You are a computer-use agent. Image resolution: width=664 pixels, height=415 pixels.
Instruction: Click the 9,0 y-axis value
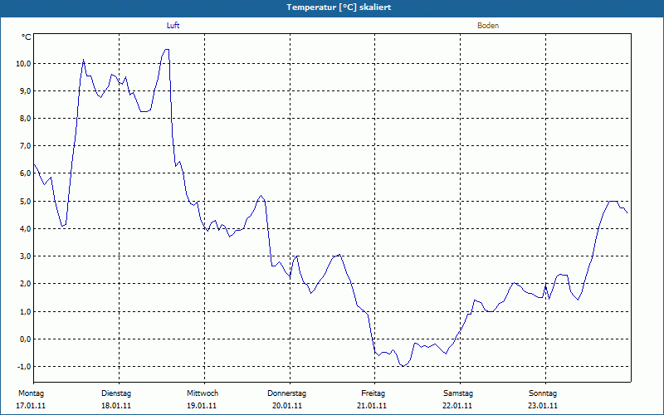click(25, 91)
